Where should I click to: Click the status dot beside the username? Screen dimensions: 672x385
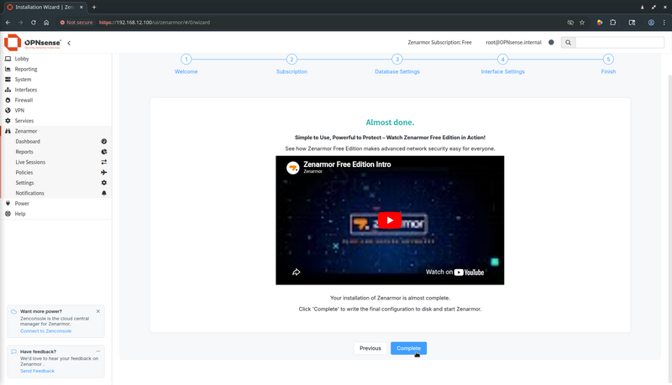551,42
